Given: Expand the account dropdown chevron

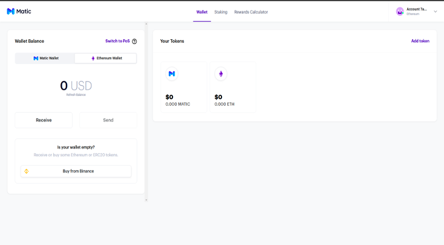Looking at the screenshot, I should coord(435,11).
